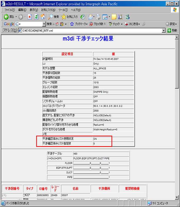Go to Home page via house icon
The width and height of the screenshot is (180, 207).
pos(43,17)
